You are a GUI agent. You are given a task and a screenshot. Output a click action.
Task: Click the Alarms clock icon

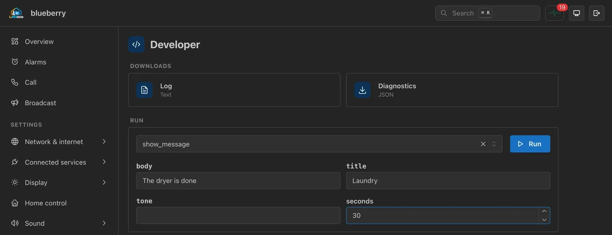tap(15, 62)
